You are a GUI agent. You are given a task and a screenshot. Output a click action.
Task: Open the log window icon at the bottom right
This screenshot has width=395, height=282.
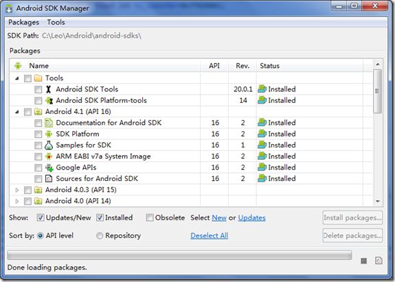click(x=379, y=261)
